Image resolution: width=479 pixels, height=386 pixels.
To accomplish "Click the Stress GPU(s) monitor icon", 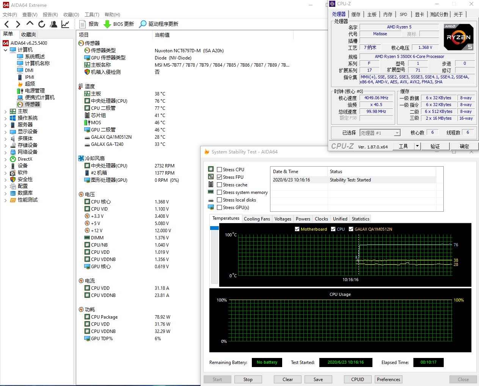I will (211, 207).
